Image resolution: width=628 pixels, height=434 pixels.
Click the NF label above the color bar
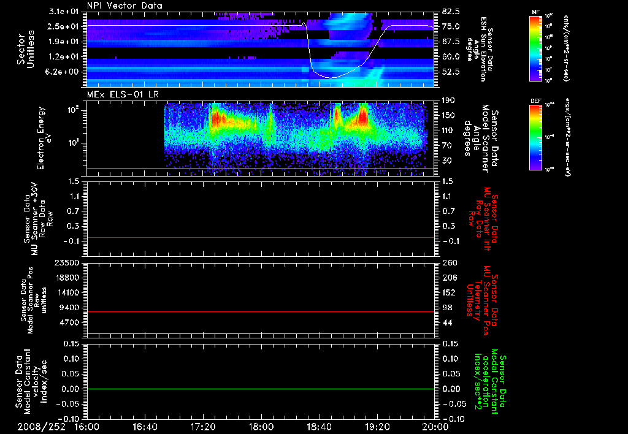click(x=535, y=12)
